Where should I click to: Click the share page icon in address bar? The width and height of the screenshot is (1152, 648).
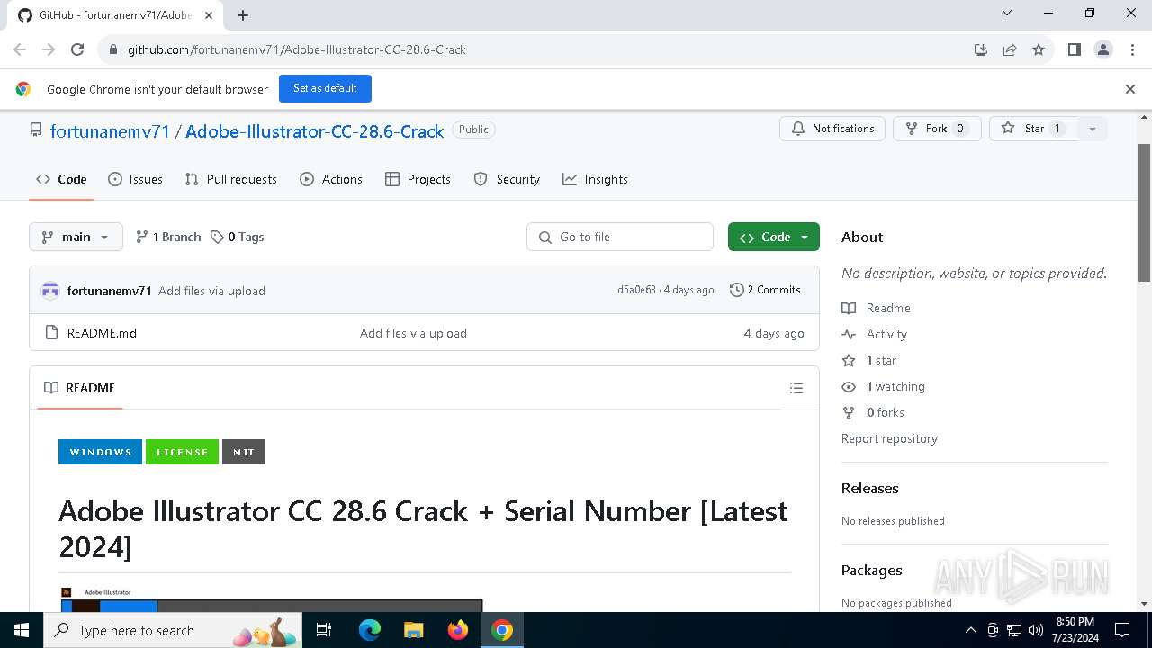(1010, 49)
